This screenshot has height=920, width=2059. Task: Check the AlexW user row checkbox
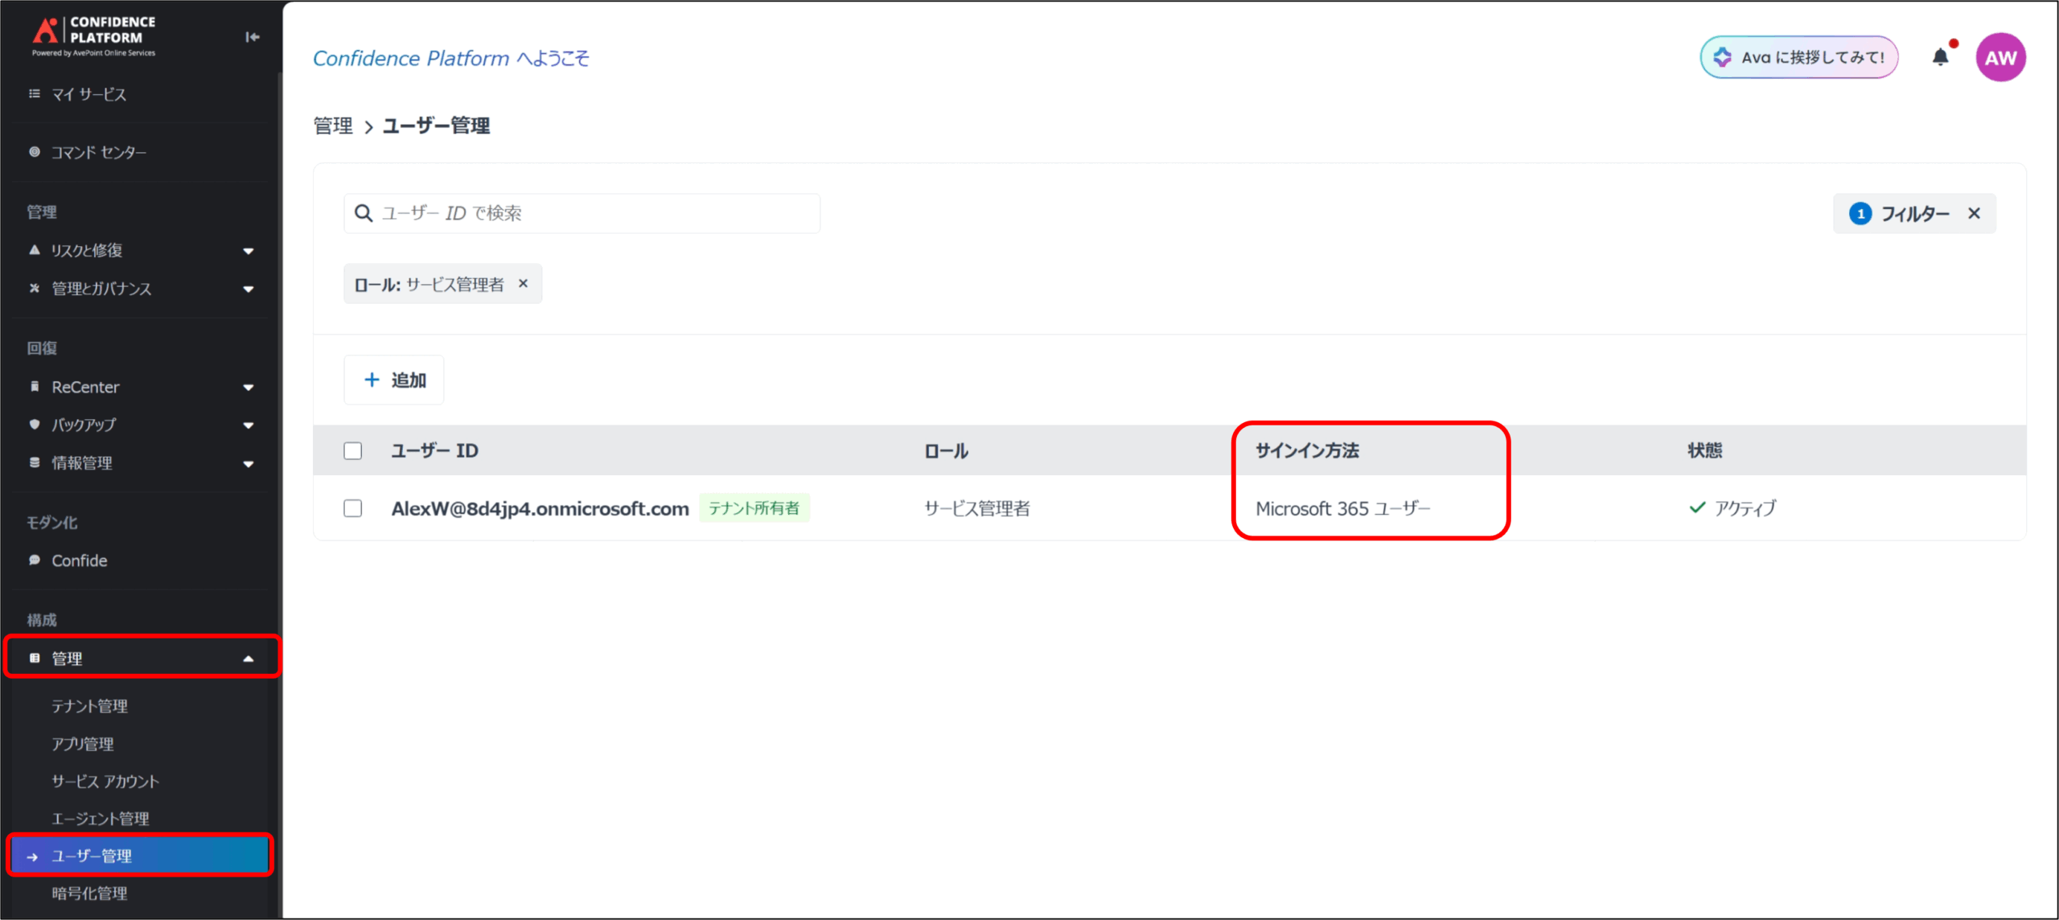[352, 508]
